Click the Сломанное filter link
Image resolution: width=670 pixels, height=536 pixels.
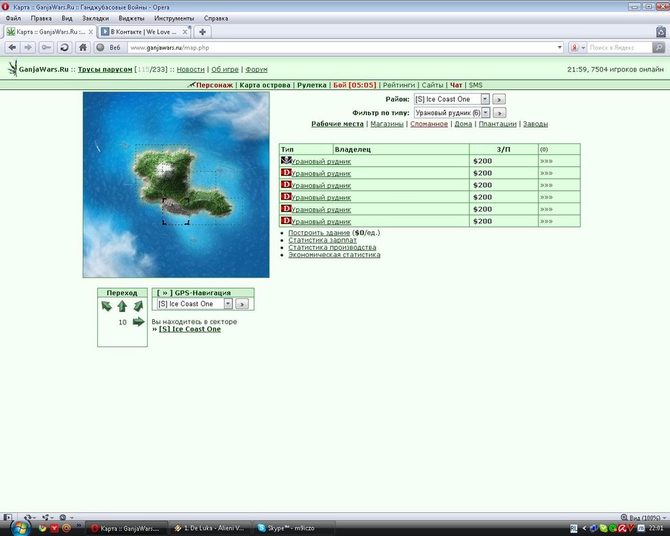click(429, 124)
